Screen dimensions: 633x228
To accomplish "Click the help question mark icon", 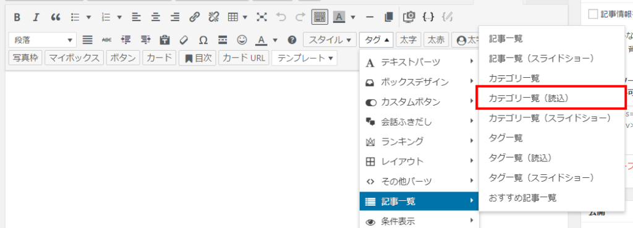I will (292, 40).
